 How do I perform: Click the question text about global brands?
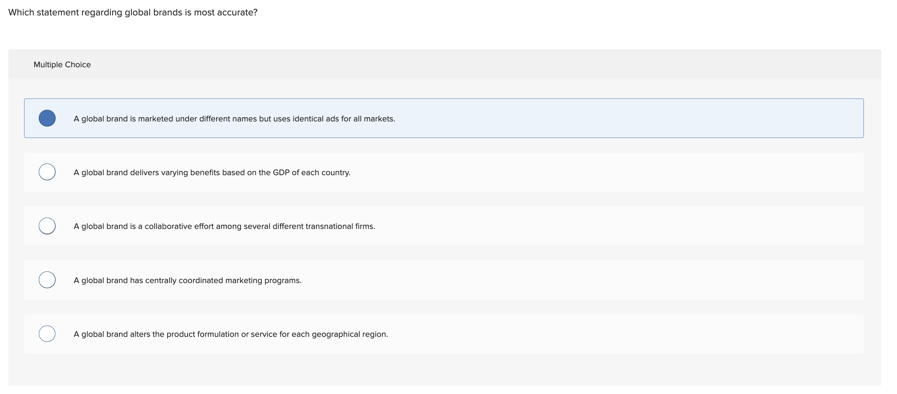pos(133,12)
